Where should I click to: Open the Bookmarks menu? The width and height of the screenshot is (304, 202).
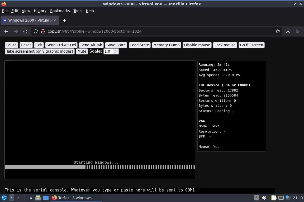point(60,11)
